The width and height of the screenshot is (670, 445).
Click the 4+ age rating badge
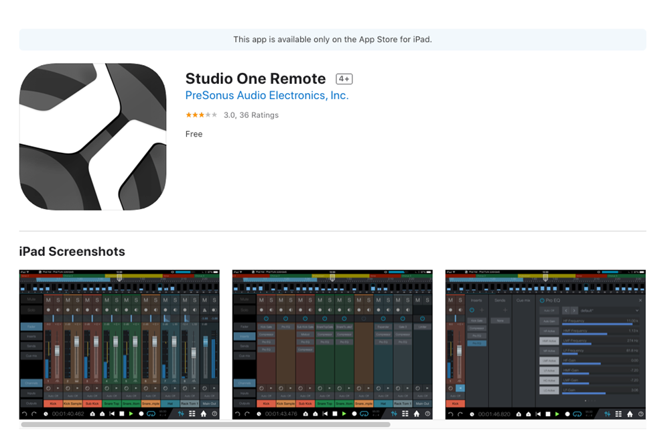(344, 78)
